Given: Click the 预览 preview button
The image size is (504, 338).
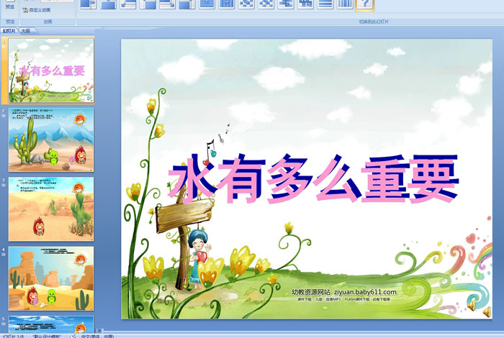Looking at the screenshot, I should pos(10,6).
